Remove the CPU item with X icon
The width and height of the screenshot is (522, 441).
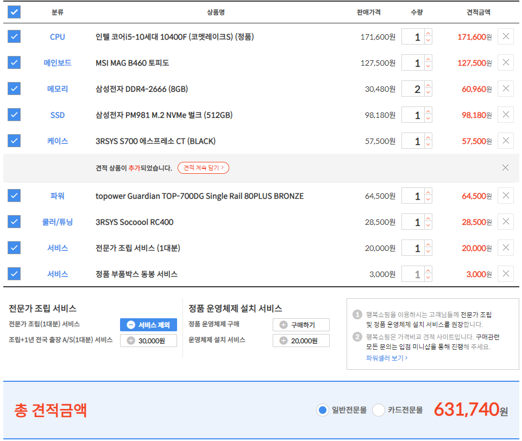click(505, 37)
